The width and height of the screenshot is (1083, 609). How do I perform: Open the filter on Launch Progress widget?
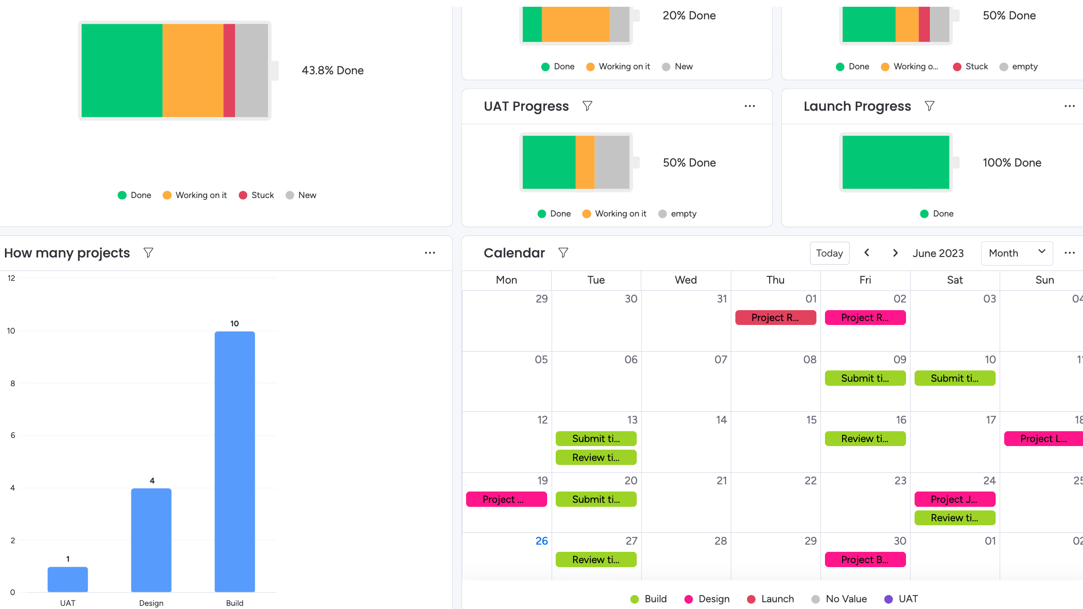(929, 106)
